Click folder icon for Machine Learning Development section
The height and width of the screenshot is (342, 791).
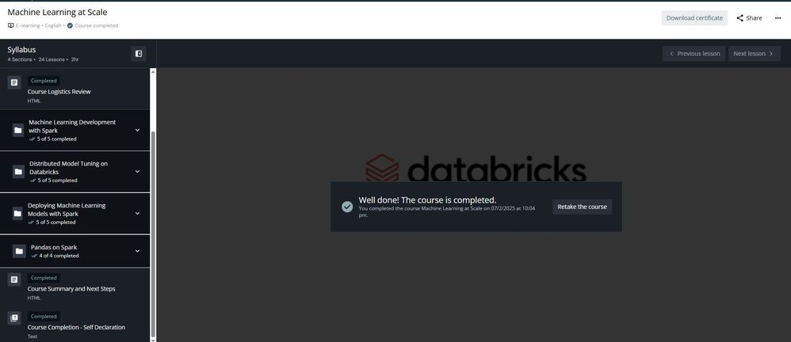click(x=18, y=130)
